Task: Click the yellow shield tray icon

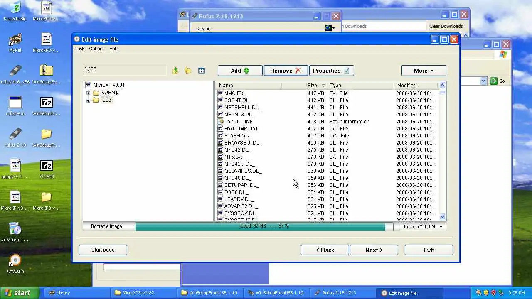Action: point(486,293)
